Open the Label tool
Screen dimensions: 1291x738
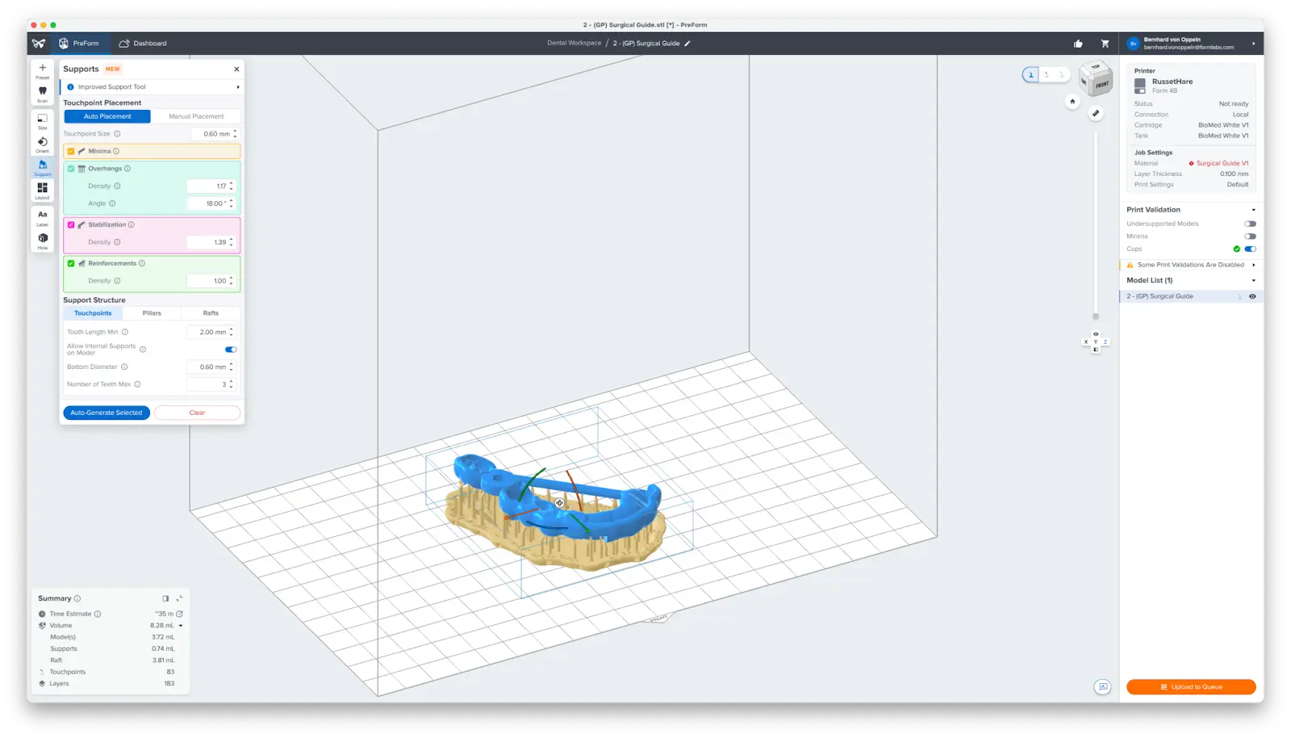tap(42, 216)
